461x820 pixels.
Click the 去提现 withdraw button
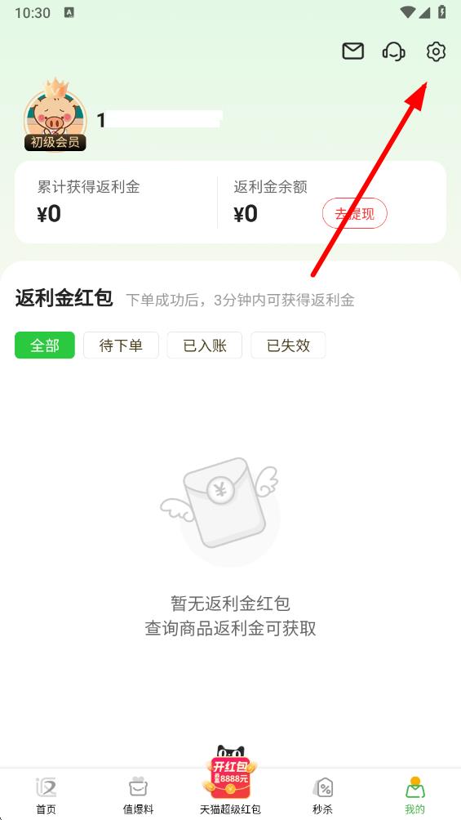point(354,213)
